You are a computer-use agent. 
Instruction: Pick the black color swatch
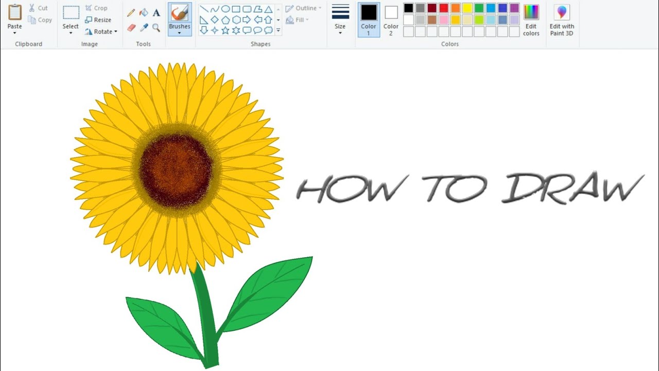(408, 8)
